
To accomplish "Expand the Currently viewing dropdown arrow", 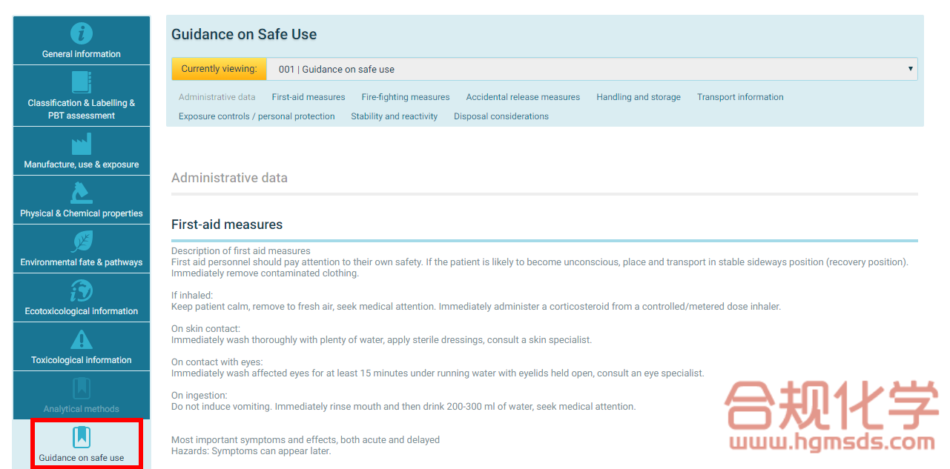I will [910, 69].
